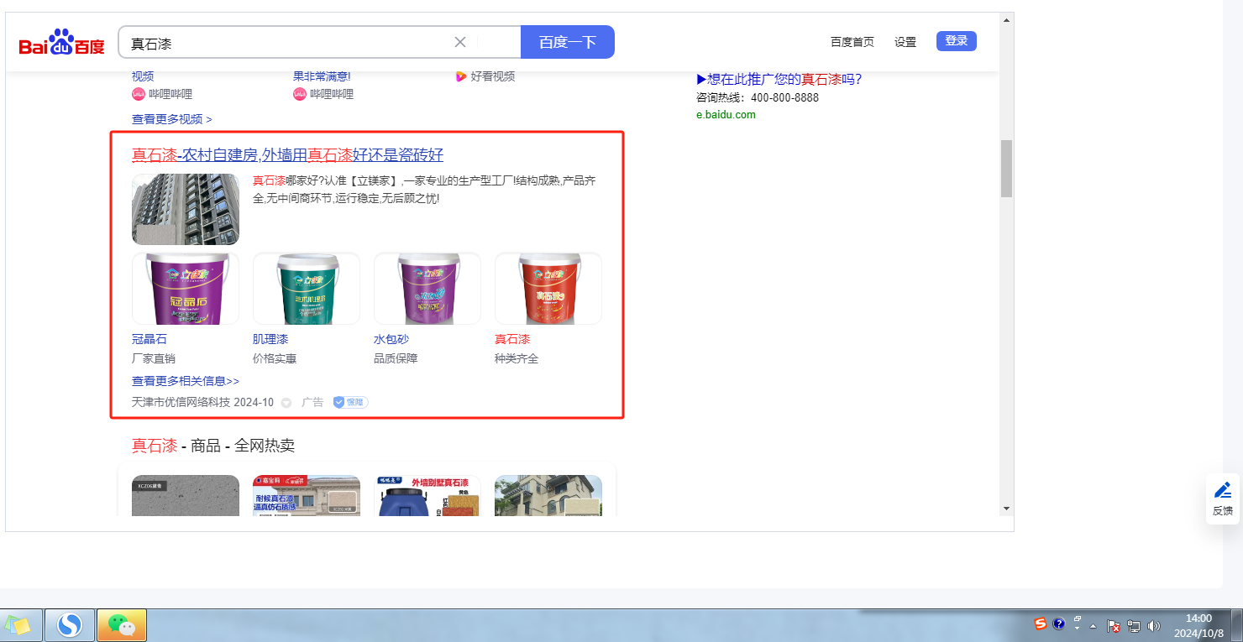The height and width of the screenshot is (642, 1243).
Task: Click the blue help question mark tray icon
Action: click(1059, 624)
